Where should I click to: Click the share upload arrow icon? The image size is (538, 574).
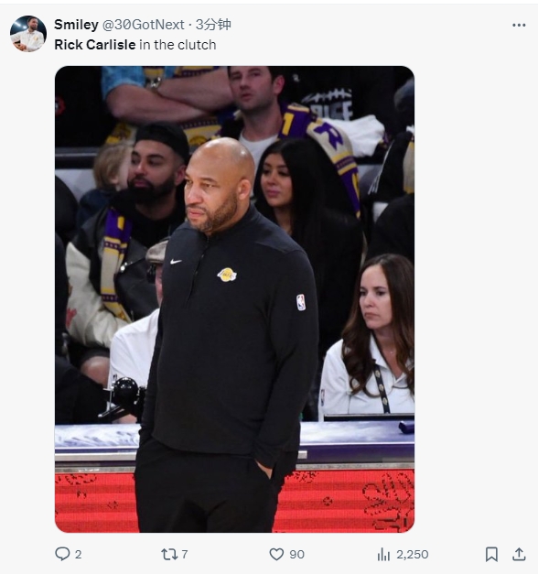tap(519, 554)
